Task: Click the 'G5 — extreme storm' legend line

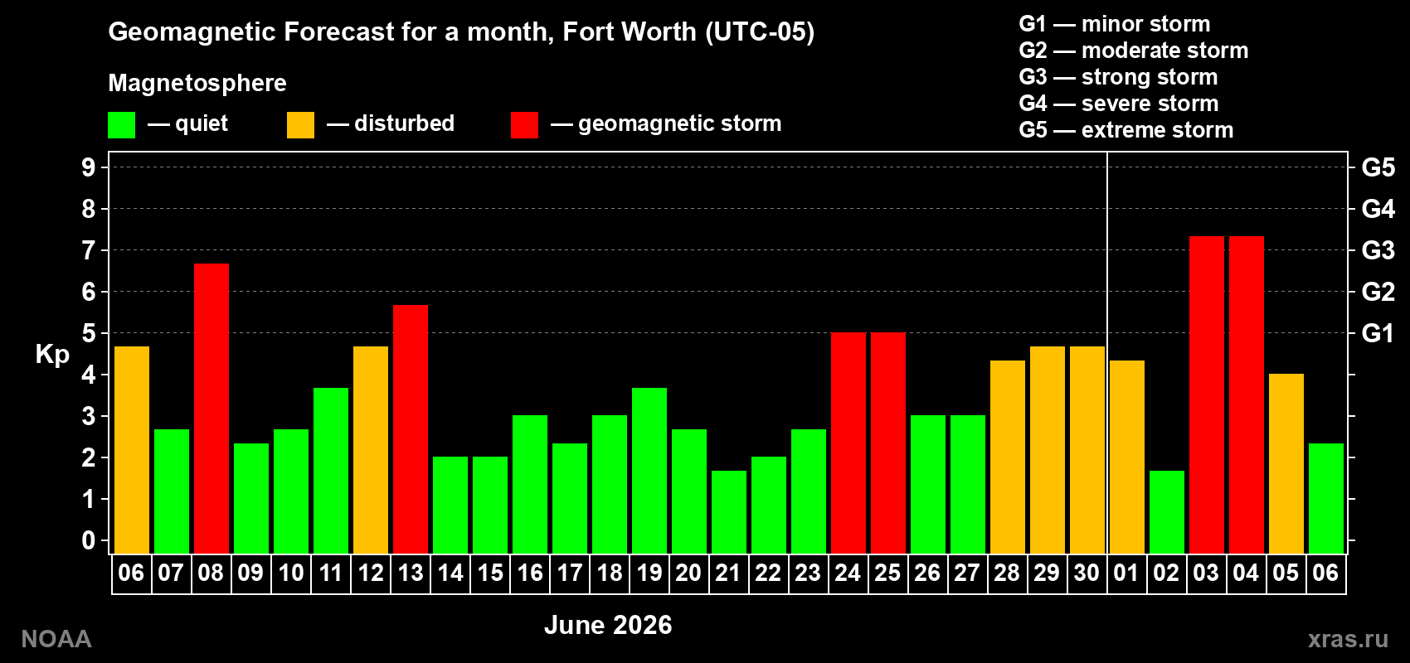Action: coord(1126,130)
